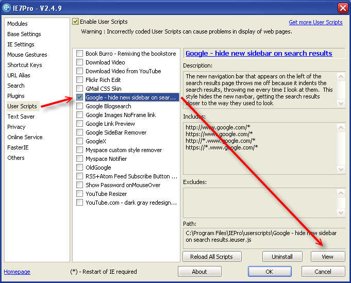Check Google Blogsearch checkbox
Viewport: 351px width, 283px height.
tap(79, 106)
